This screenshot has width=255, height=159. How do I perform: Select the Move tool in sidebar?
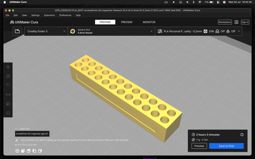click(x=8, y=67)
